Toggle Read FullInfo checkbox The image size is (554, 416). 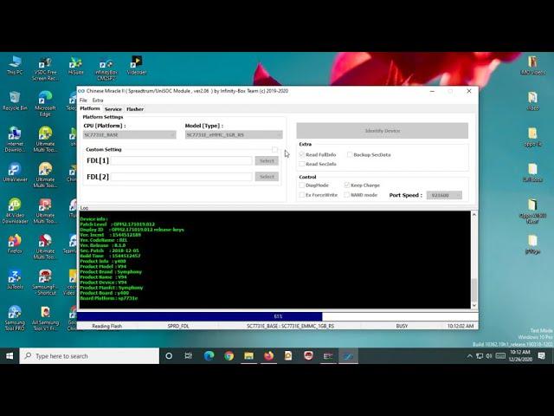tap(302, 154)
